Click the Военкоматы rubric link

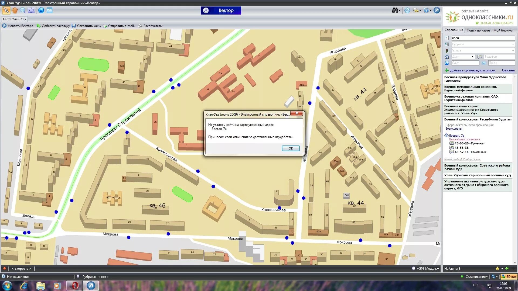(x=454, y=129)
